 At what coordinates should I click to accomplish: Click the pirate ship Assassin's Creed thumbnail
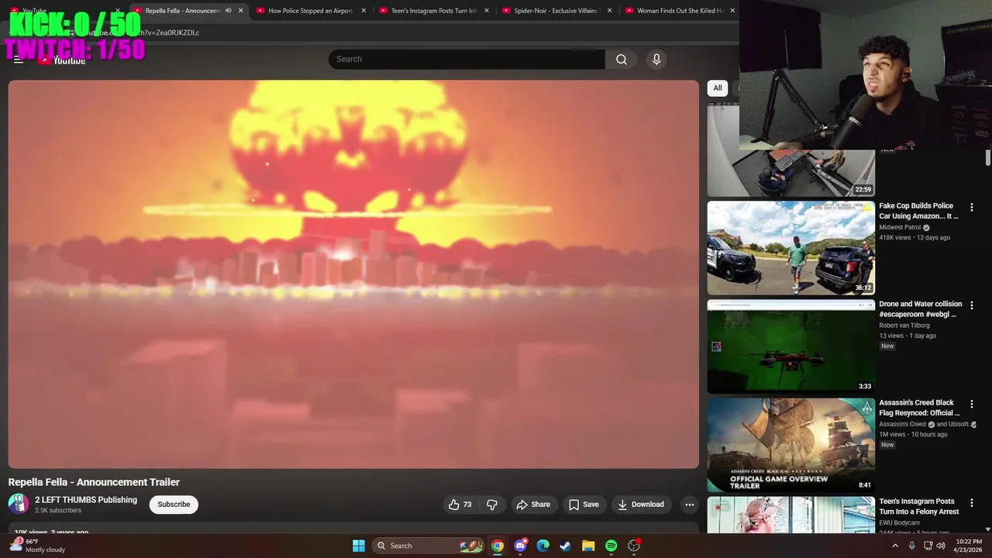tap(791, 445)
